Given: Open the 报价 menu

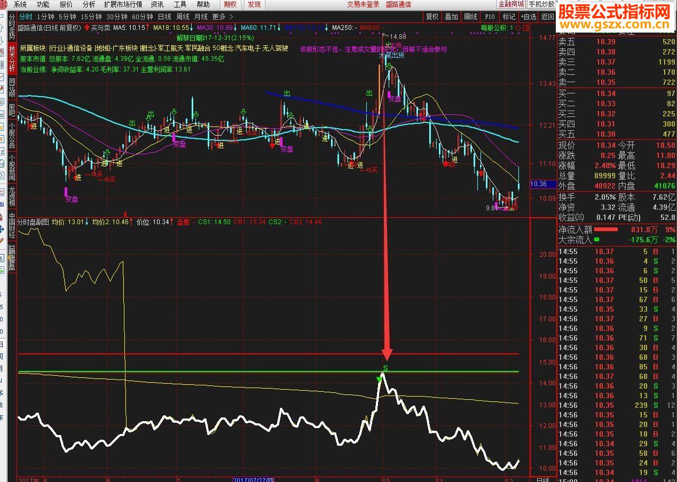Looking at the screenshot, I should (x=66, y=4).
